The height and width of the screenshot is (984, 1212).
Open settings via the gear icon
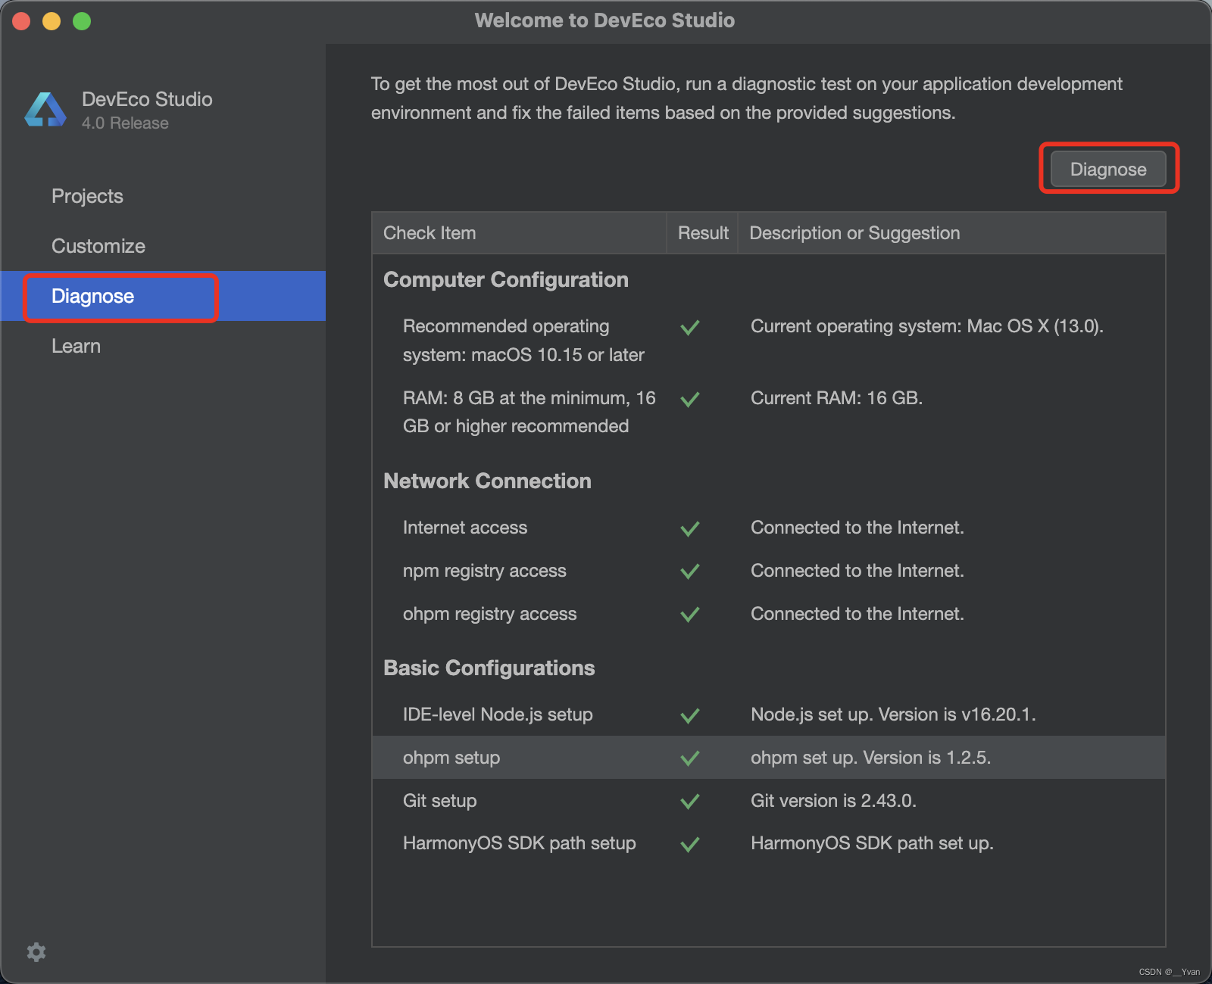[36, 952]
